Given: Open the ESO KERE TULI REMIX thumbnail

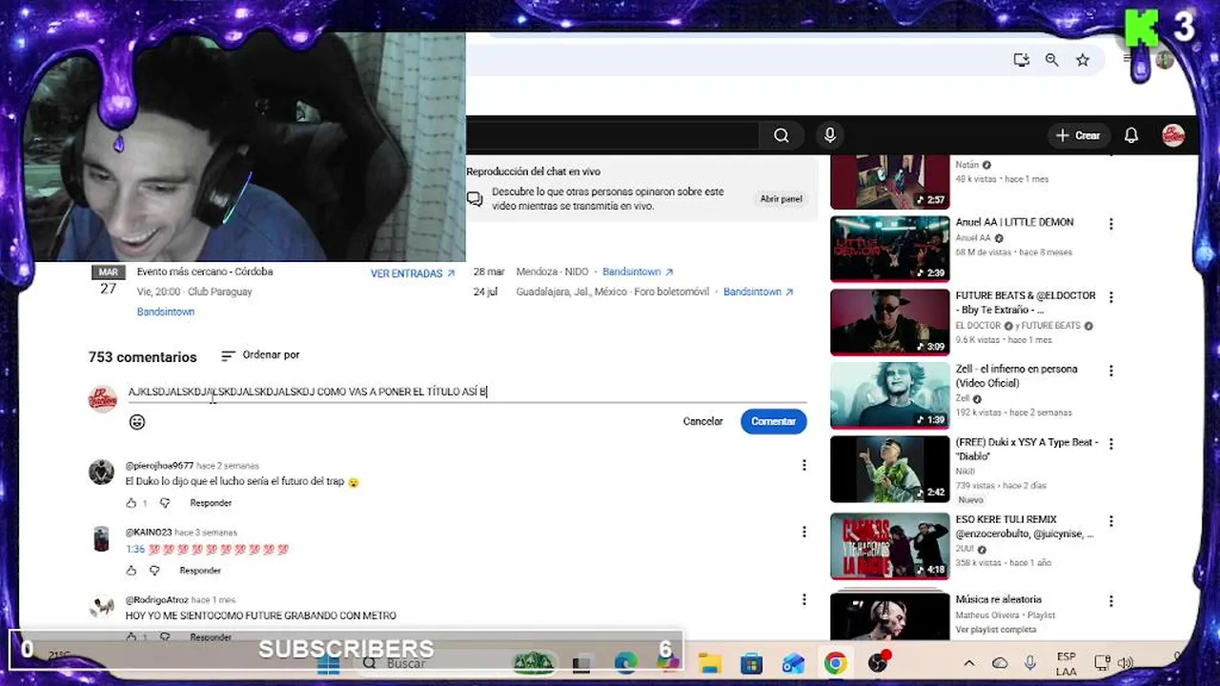Looking at the screenshot, I should coord(889,546).
